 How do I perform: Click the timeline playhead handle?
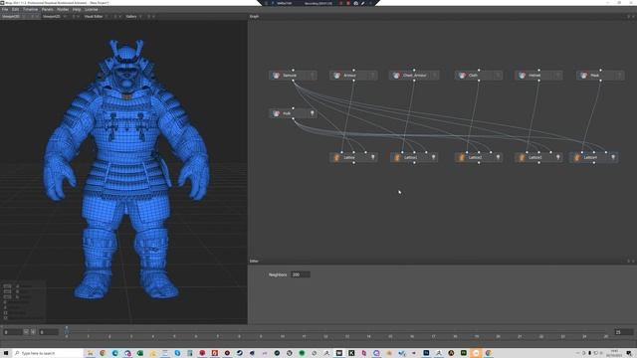(67, 331)
